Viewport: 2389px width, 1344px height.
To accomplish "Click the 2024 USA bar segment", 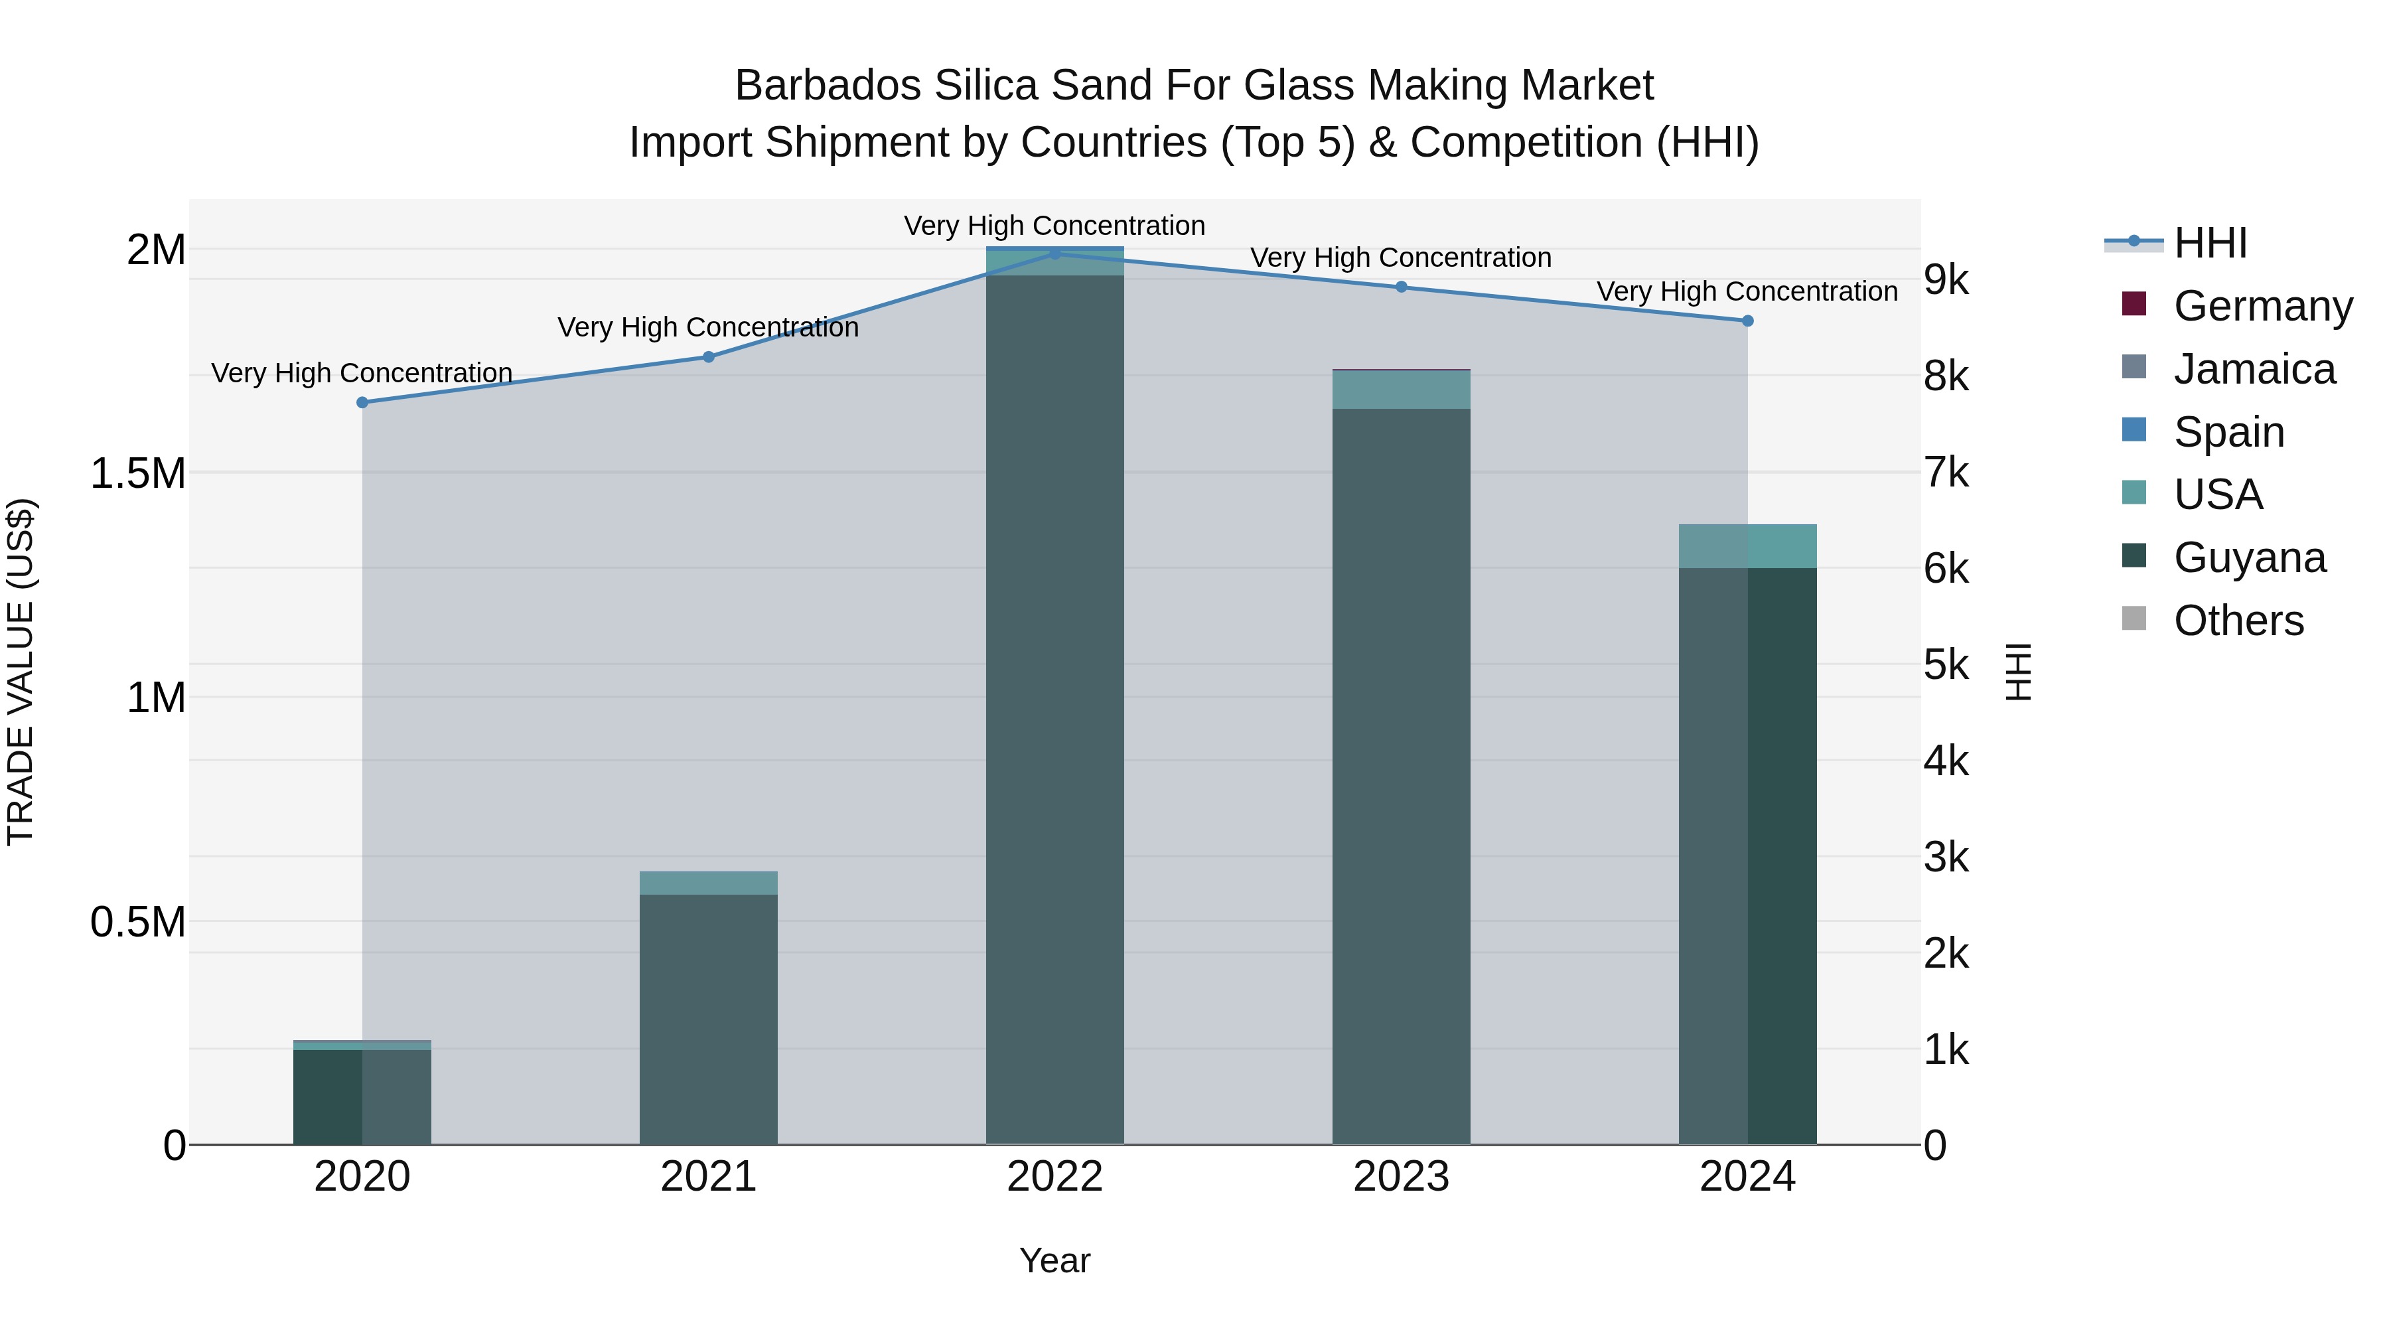I will 1748,546.
